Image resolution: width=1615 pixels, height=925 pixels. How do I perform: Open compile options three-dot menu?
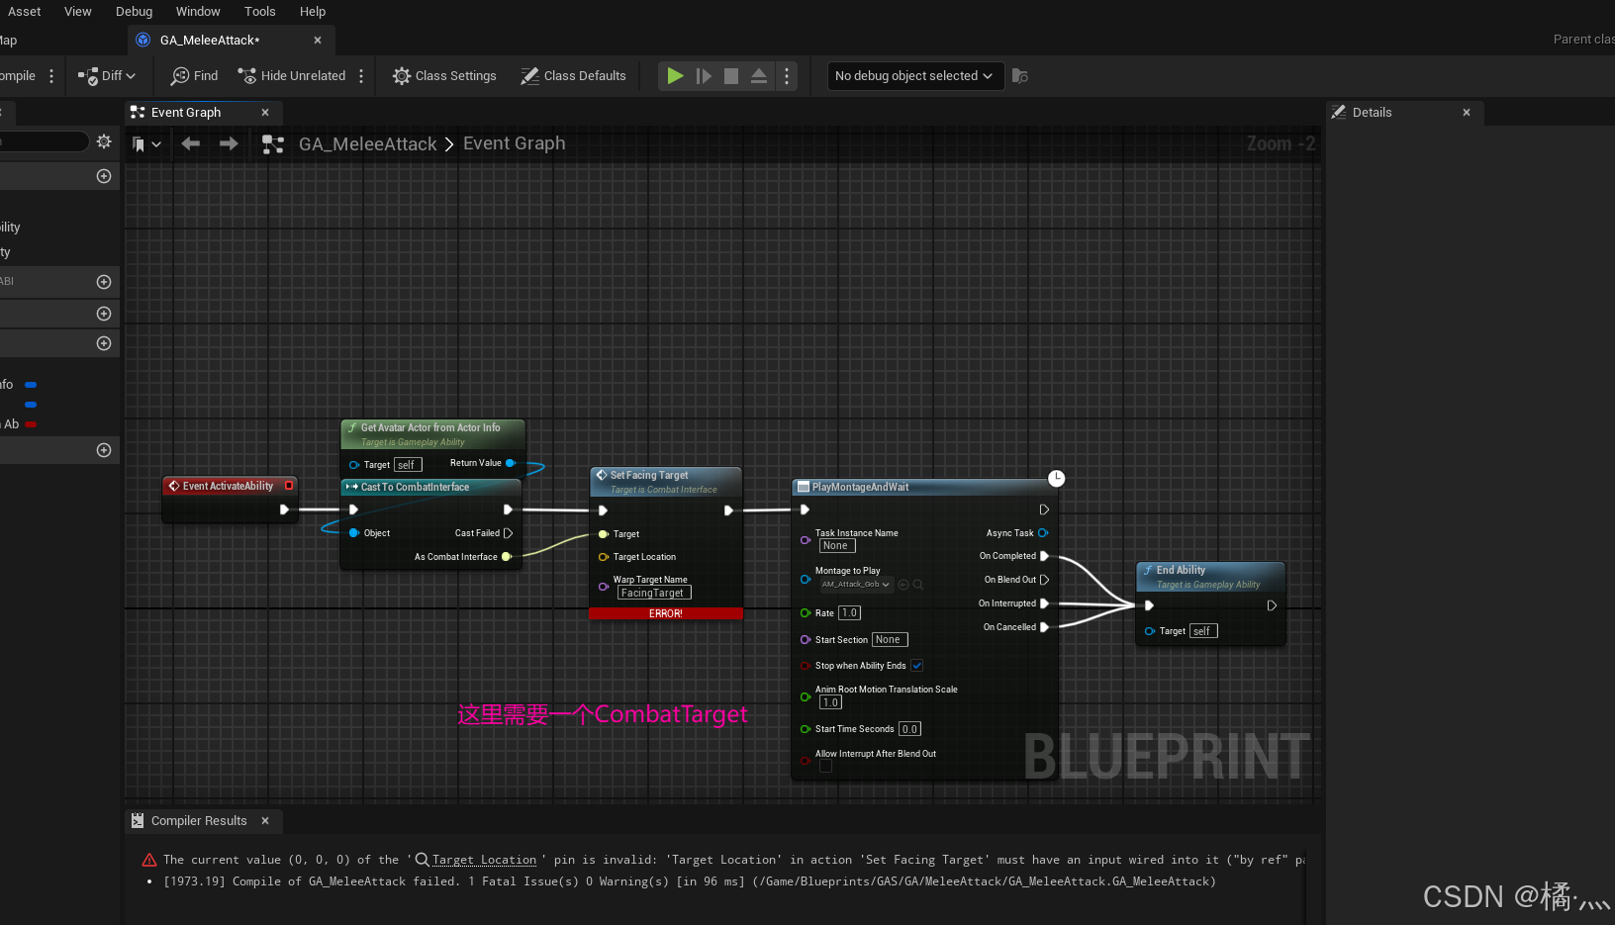coord(51,76)
